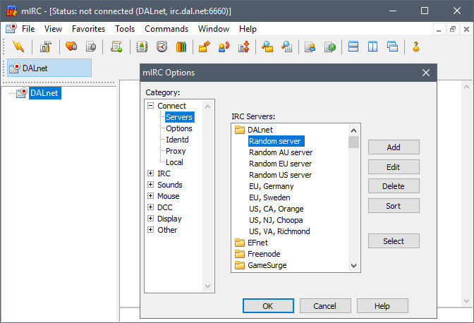Click the About mIRC toolbar icon
This screenshot has height=323, width=474.
point(416,47)
